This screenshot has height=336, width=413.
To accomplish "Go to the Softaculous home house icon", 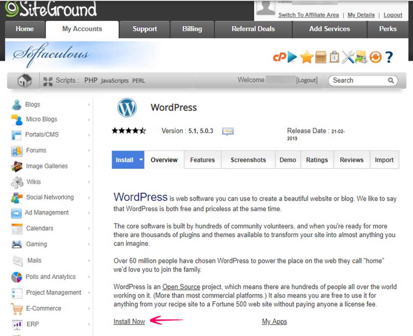I will coord(25,80).
